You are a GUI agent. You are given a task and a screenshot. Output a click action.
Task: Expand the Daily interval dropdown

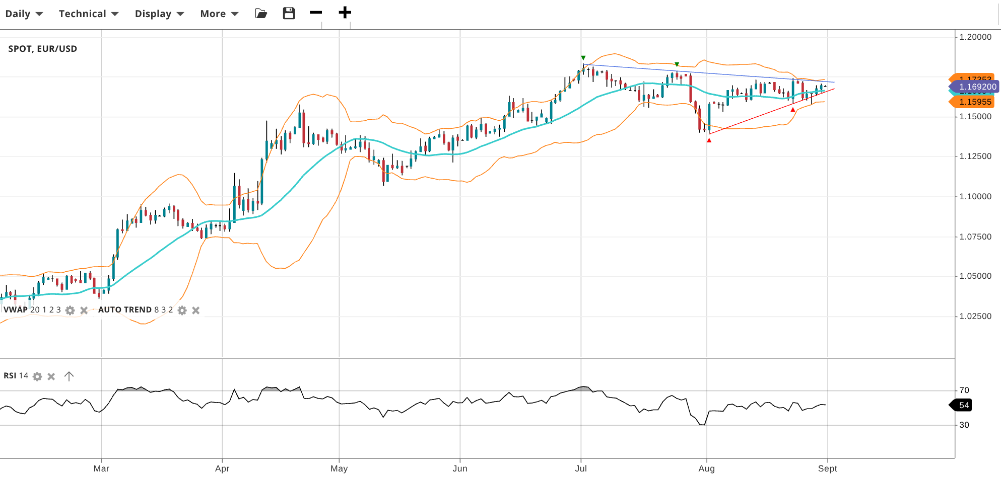pyautogui.click(x=24, y=14)
